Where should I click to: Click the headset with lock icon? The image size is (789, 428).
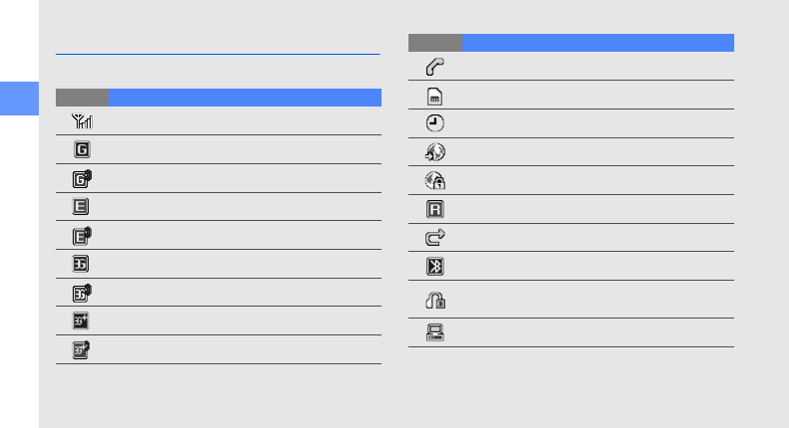click(435, 300)
